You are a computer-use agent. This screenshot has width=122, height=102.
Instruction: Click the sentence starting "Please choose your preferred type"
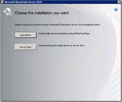(x=58, y=25)
